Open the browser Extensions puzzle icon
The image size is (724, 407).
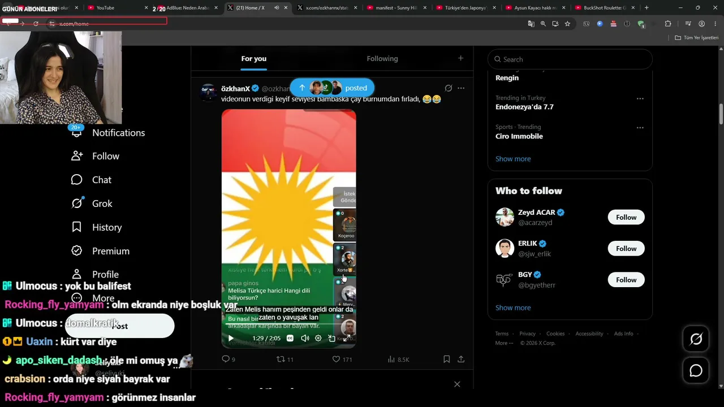point(668,24)
